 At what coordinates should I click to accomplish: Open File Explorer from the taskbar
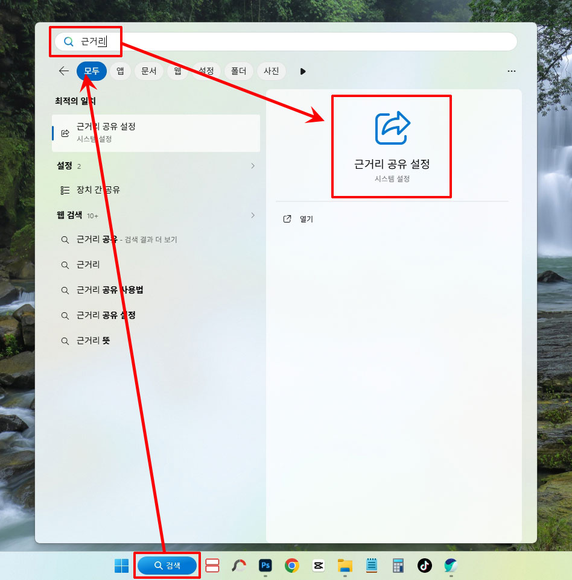coord(345,566)
